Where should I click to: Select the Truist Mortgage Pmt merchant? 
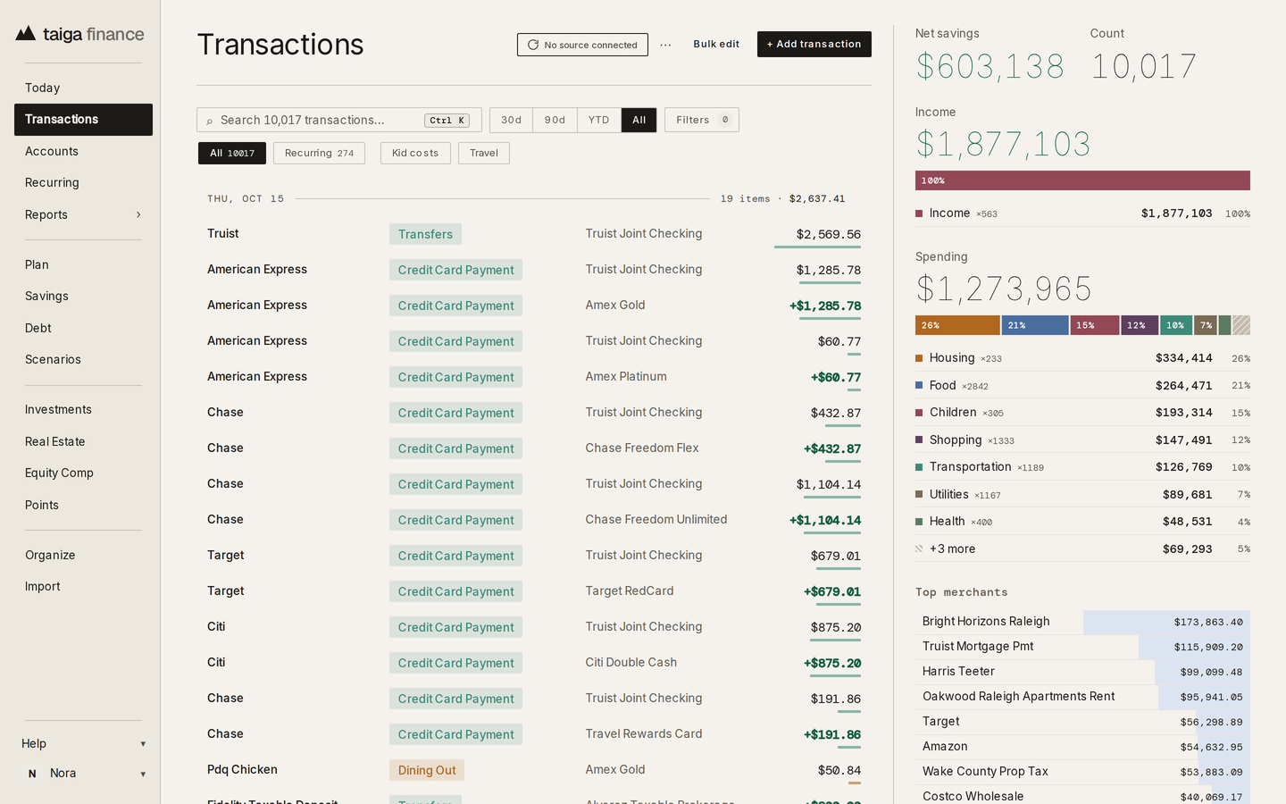pos(1082,647)
